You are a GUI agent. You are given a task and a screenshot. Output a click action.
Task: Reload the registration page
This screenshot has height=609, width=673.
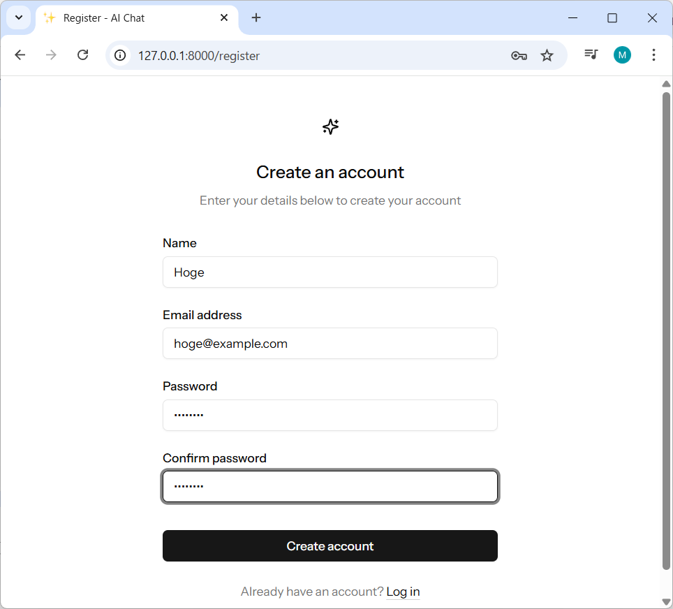[82, 55]
